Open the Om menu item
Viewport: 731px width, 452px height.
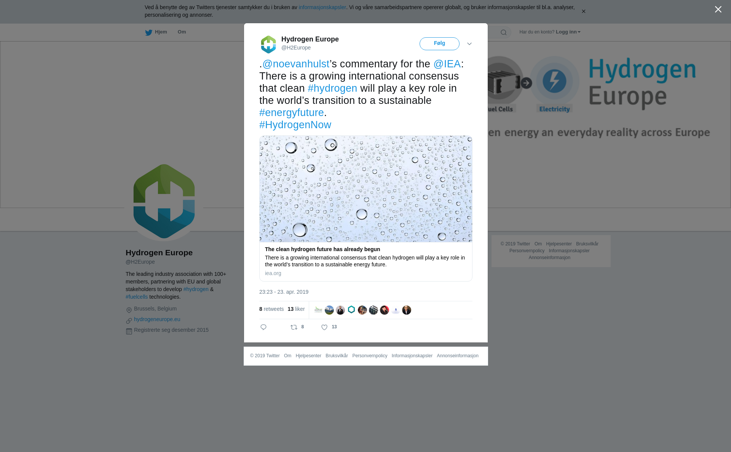tap(182, 32)
